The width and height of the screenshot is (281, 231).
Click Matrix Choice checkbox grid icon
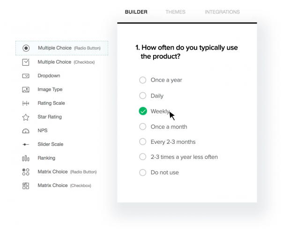click(x=26, y=186)
